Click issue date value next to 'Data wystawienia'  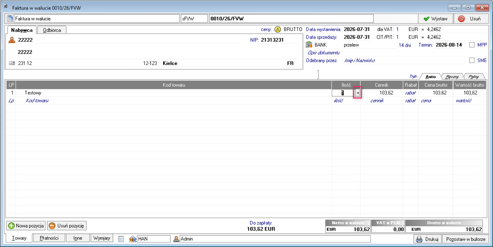(357, 29)
